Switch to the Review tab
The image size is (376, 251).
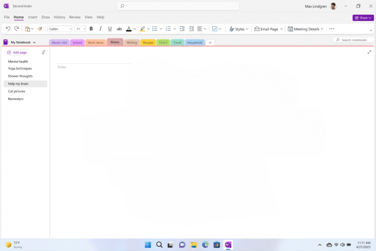75,17
